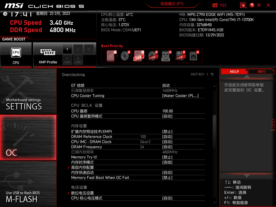
Task: Switch to the INFO tab
Action: [x=261, y=71]
